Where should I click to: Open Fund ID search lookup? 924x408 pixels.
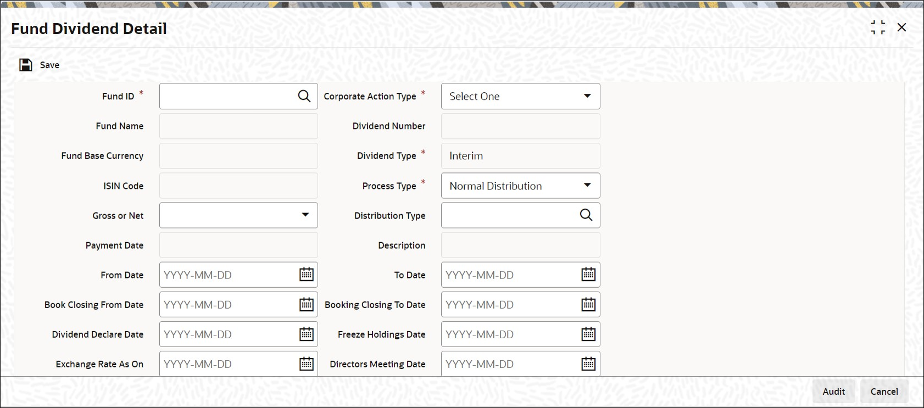point(304,96)
